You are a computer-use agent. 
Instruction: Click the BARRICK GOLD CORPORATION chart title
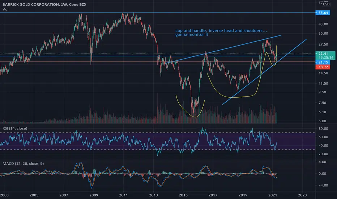click(x=44, y=4)
